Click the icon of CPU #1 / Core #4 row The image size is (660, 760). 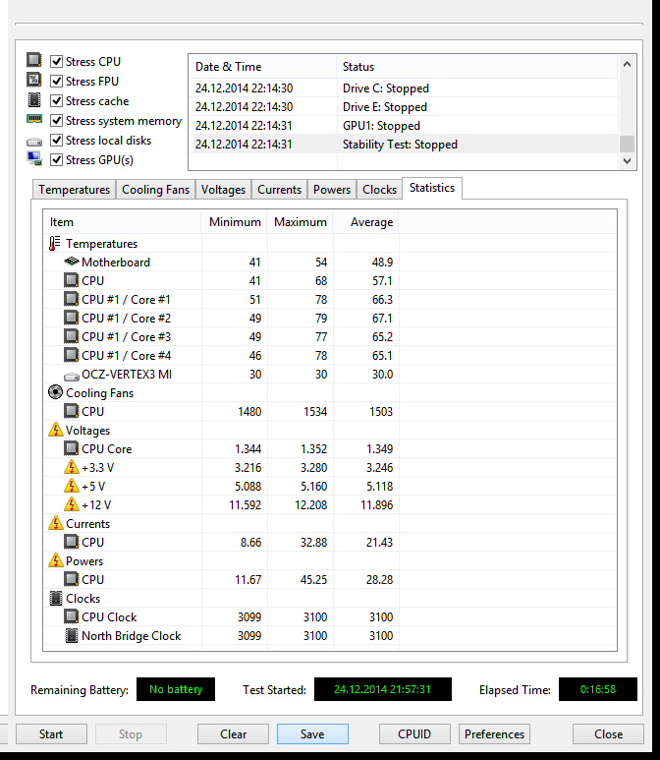click(71, 355)
